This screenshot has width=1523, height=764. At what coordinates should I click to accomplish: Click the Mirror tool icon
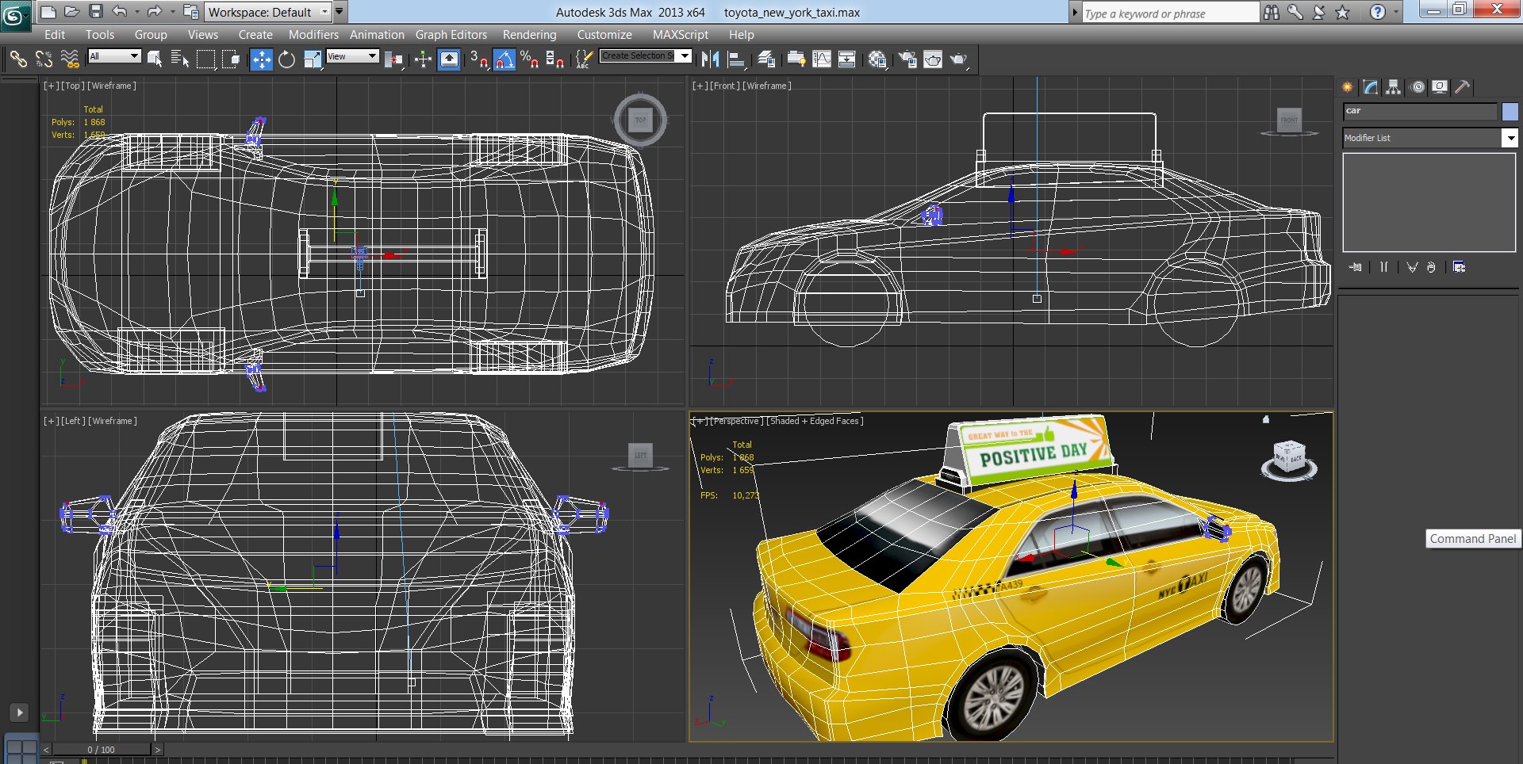click(x=710, y=59)
